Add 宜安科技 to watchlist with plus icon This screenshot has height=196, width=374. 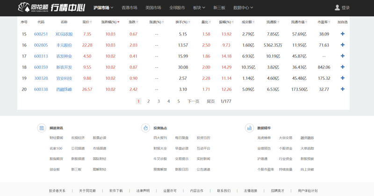coord(343,78)
